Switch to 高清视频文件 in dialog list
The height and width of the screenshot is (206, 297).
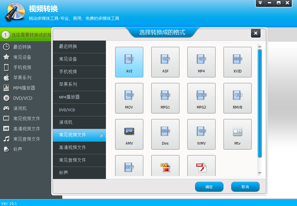coord(79,148)
